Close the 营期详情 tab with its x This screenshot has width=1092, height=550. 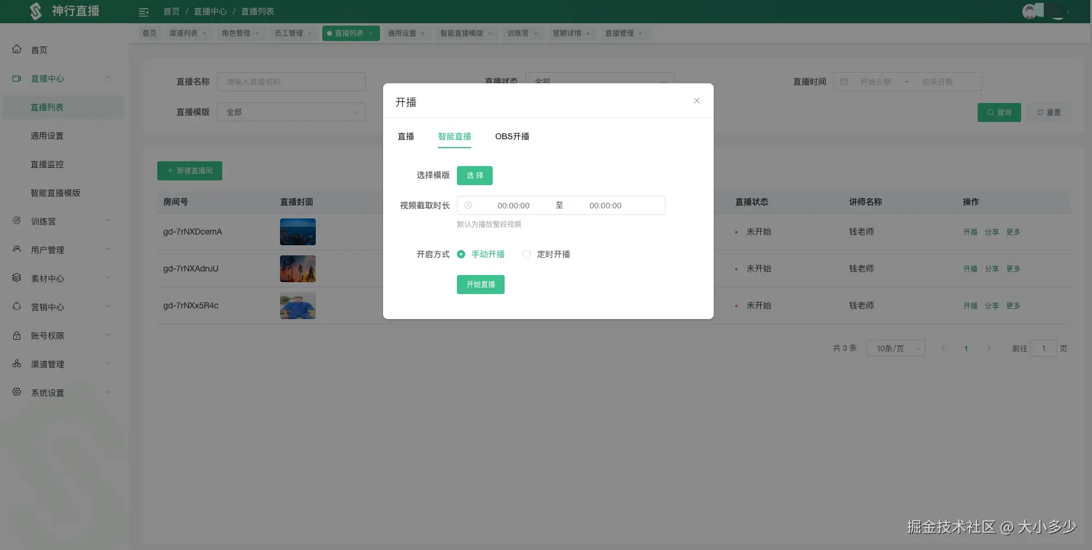click(588, 33)
